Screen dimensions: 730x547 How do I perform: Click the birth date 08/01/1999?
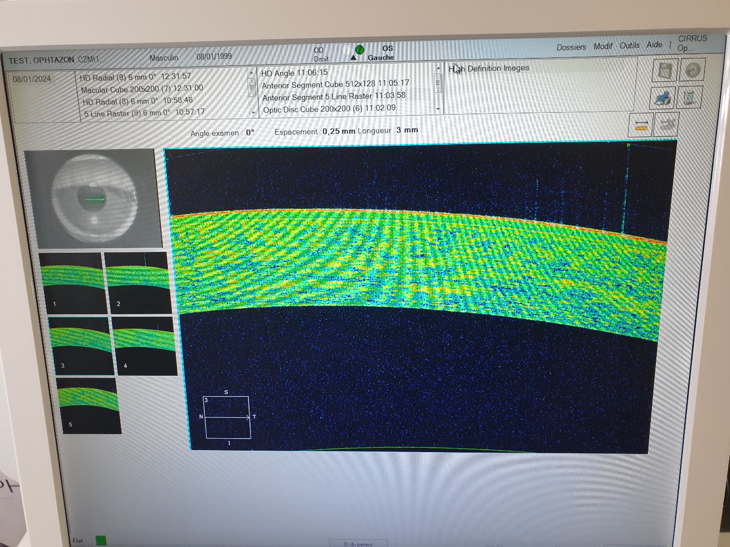pyautogui.click(x=214, y=56)
